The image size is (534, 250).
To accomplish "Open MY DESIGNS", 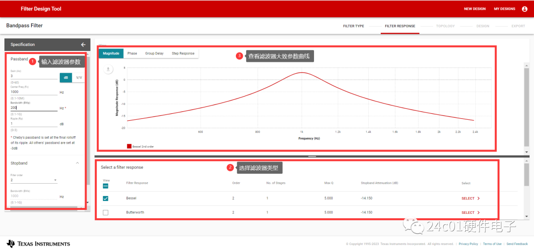I will point(504,9).
